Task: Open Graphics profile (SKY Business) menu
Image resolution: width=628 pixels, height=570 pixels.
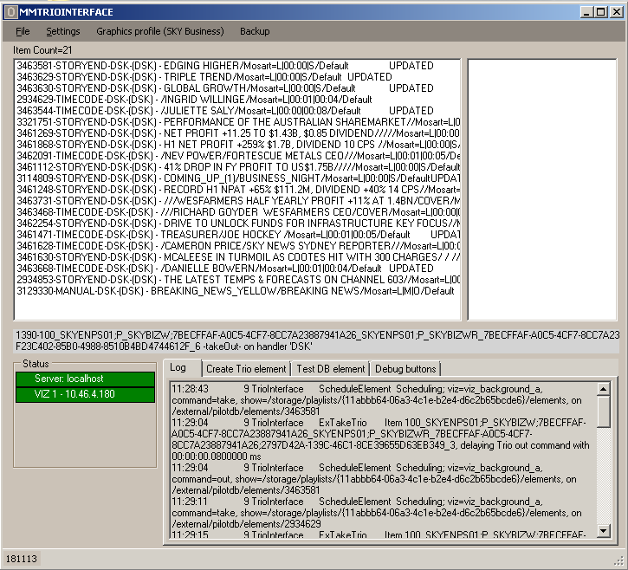Action: click(x=159, y=31)
